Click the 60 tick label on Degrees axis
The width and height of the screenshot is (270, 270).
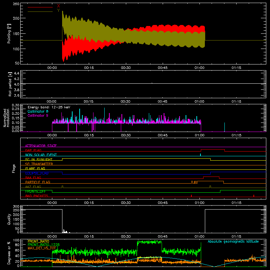(17, 250)
